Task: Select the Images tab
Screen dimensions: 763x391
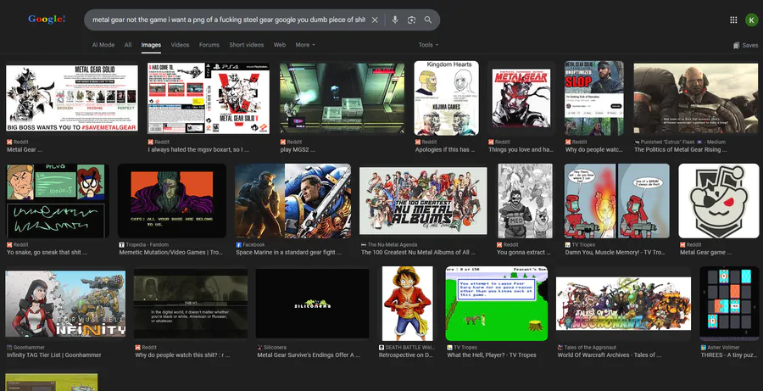Action: coord(152,45)
